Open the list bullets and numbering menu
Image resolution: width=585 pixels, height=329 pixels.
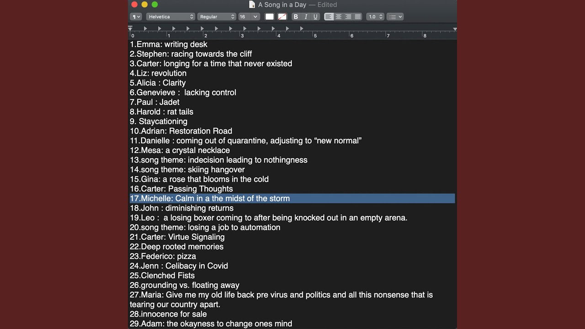(x=395, y=16)
